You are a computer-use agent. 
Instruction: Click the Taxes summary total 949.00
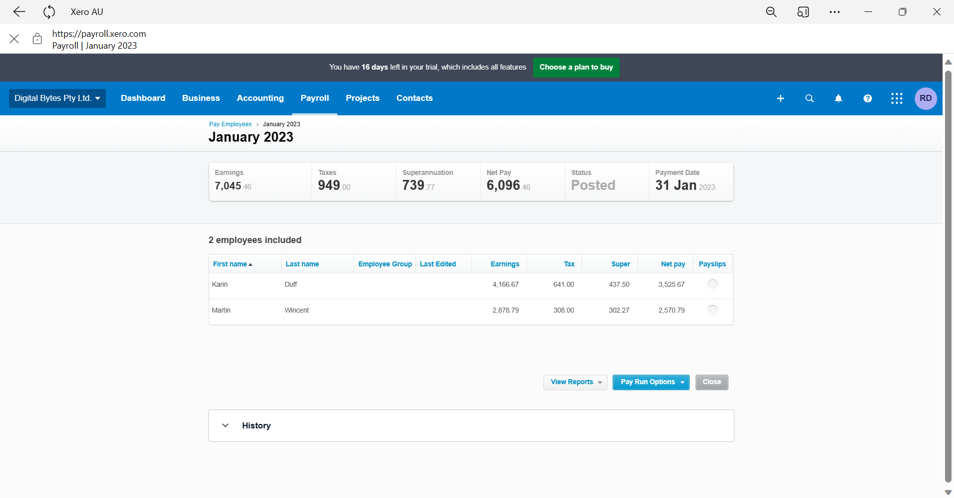(x=334, y=185)
